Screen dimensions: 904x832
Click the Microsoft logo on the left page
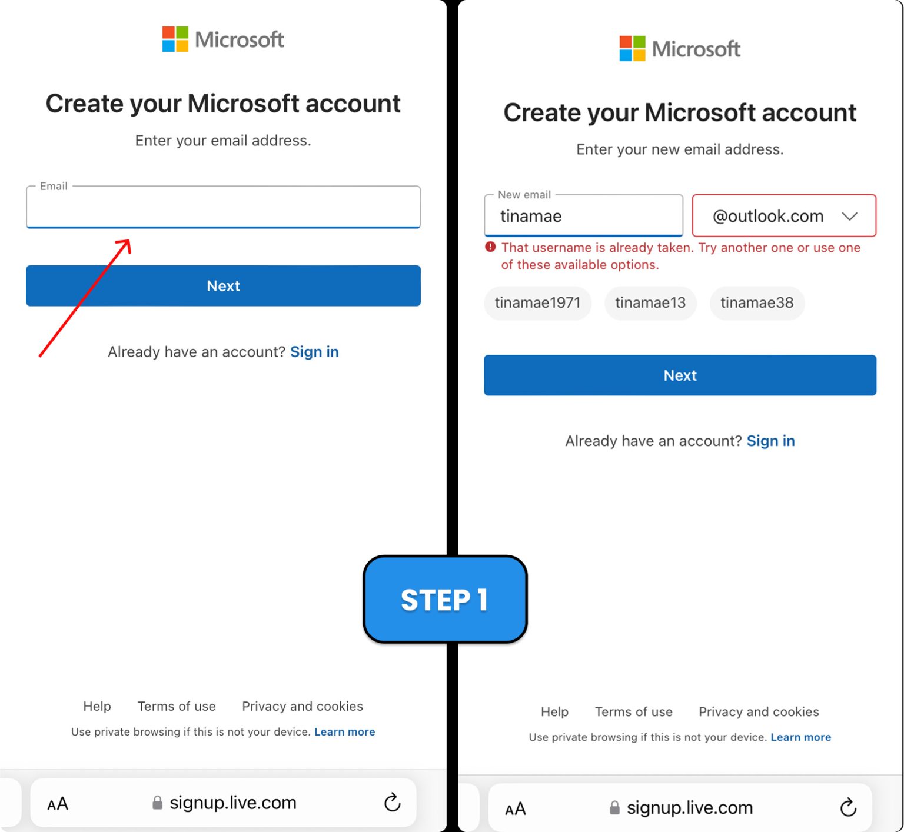222,39
